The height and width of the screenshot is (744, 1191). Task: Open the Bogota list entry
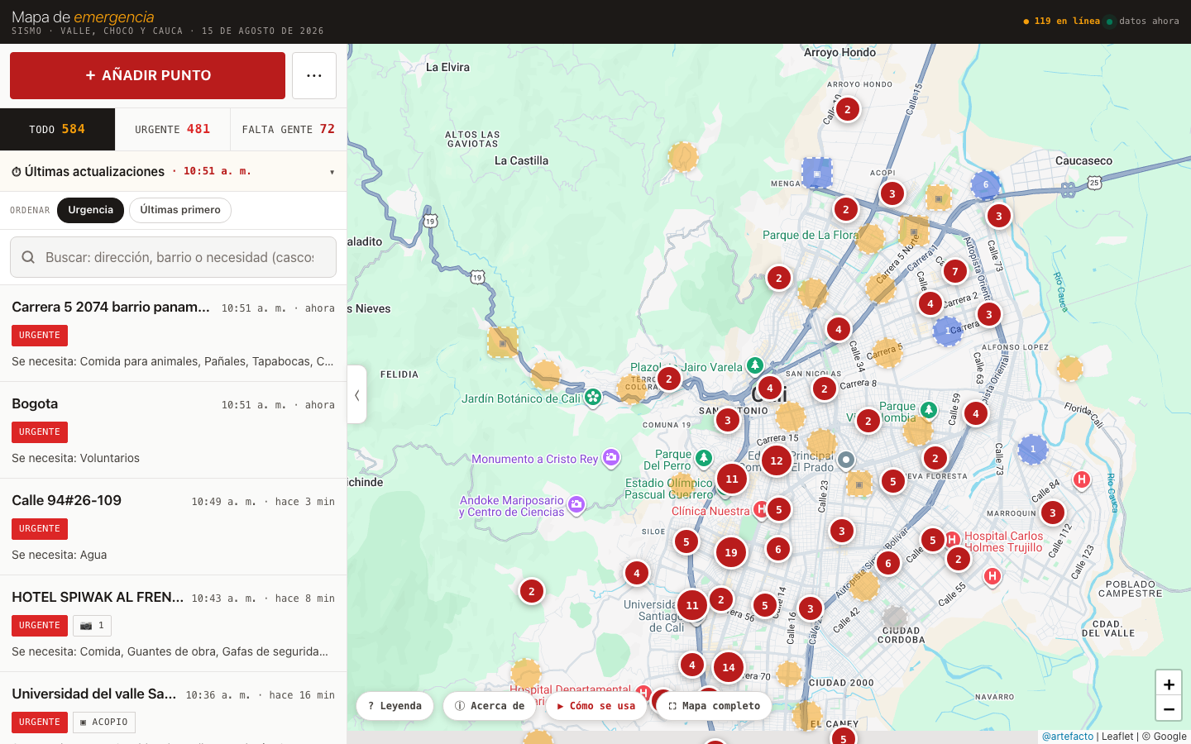[173, 430]
